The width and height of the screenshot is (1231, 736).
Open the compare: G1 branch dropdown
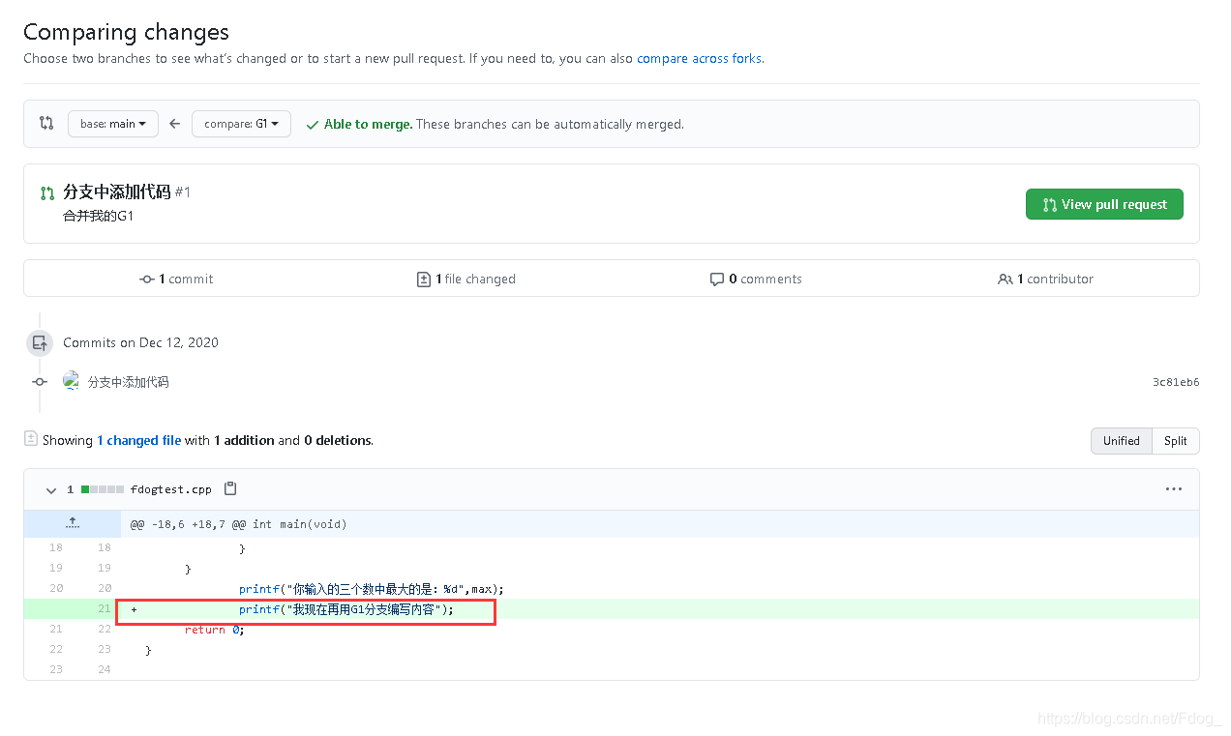click(x=241, y=124)
